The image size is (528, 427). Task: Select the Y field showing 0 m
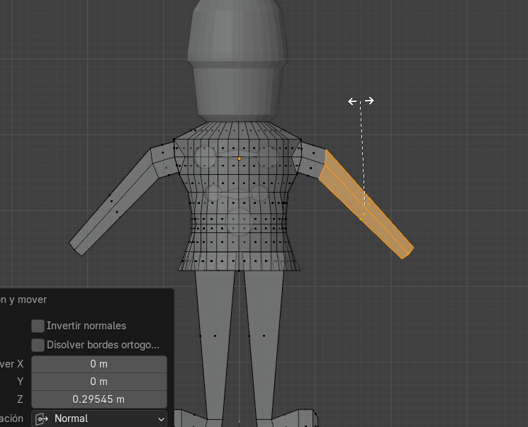click(99, 382)
